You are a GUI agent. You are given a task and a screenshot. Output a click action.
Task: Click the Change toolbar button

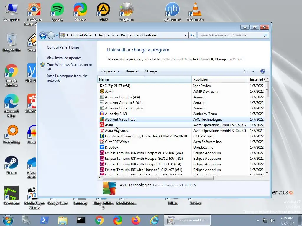(151, 71)
